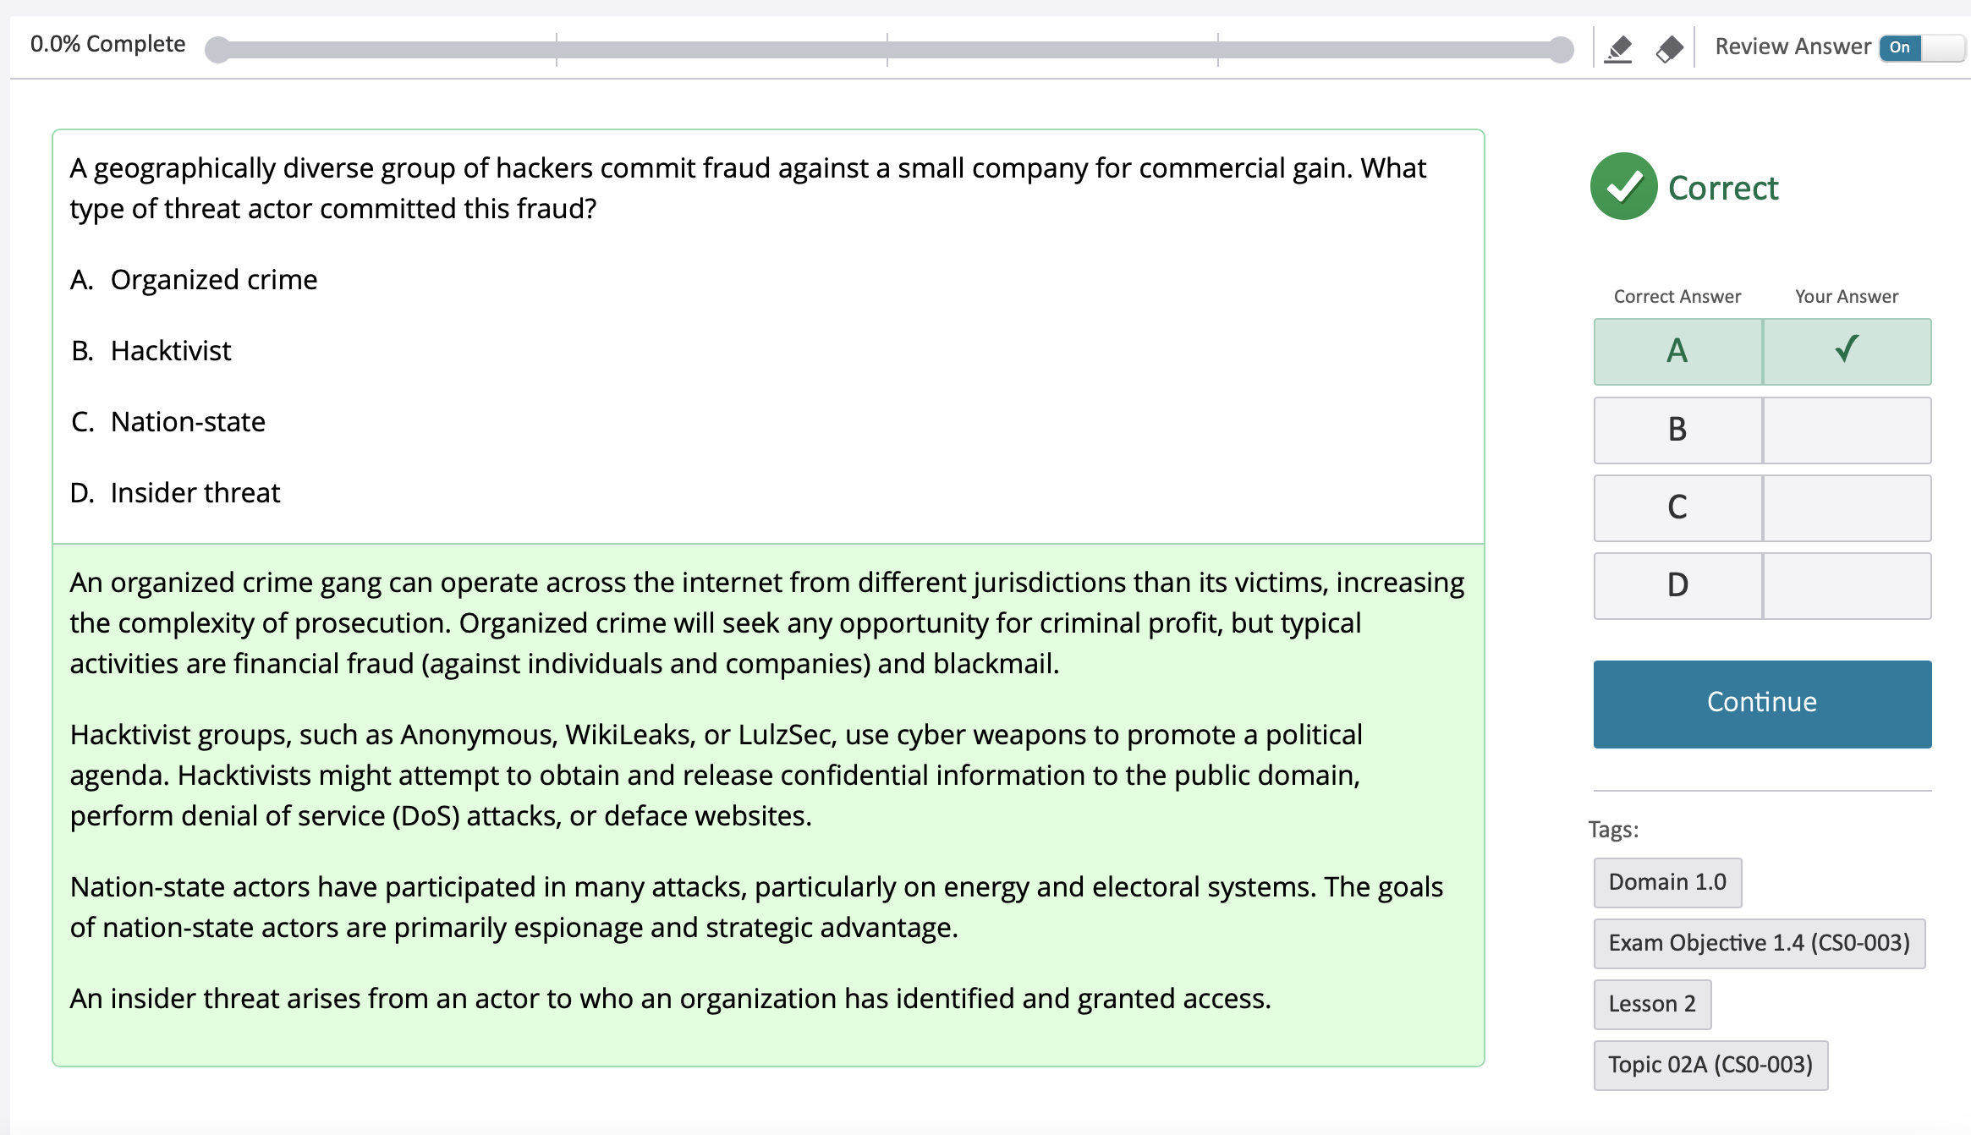Click the Correct Answer cell labeled A
Image resolution: width=1971 pixels, height=1135 pixels.
point(1677,351)
